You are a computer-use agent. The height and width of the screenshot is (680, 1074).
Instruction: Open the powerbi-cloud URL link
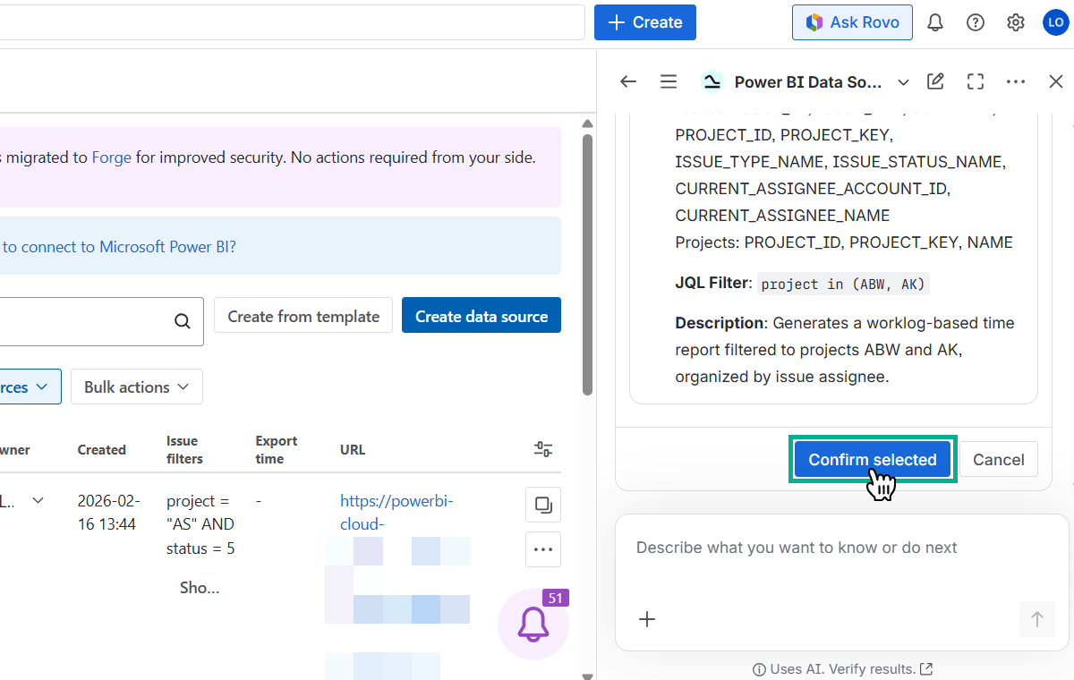pos(396,512)
